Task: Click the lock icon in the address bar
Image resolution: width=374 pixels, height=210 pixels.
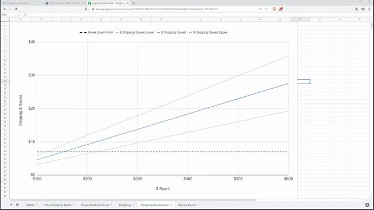Action: 93,9
